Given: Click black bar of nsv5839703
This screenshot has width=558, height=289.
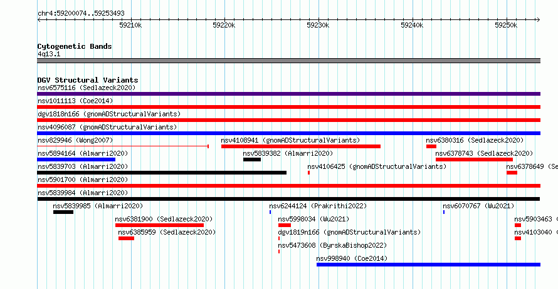Looking at the screenshot, I should pos(162,173).
